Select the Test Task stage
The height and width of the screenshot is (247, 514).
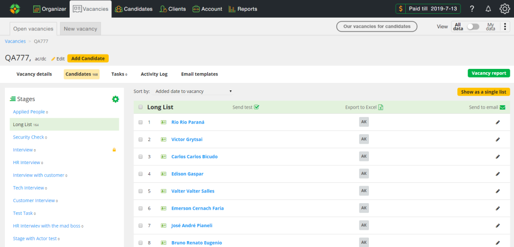coord(23,213)
